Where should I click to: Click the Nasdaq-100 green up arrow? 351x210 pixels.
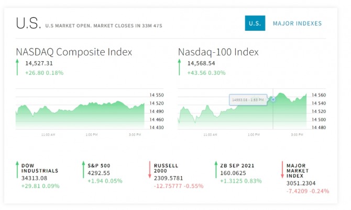click(x=180, y=67)
